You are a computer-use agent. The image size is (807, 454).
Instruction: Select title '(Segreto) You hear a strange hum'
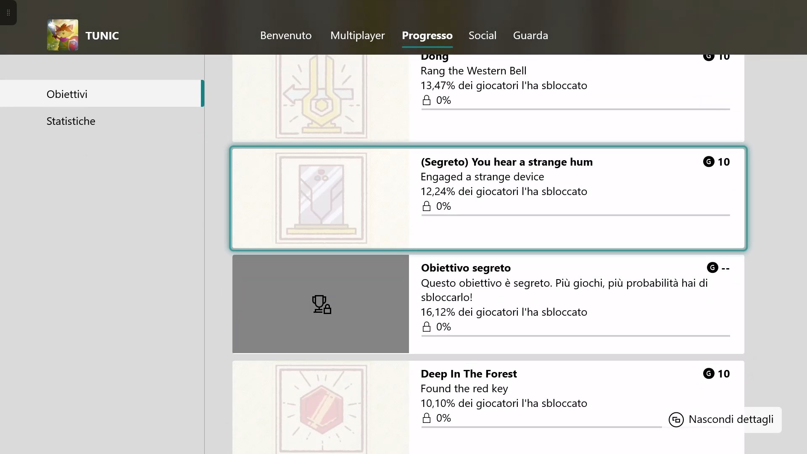pyautogui.click(x=507, y=162)
